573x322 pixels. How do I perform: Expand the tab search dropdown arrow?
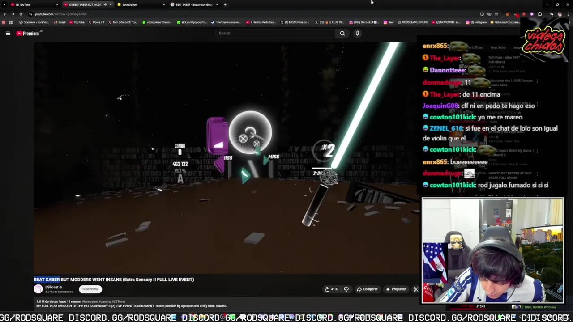pyautogui.click(x=4, y=4)
